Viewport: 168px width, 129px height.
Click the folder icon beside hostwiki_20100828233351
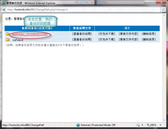point(8,34)
